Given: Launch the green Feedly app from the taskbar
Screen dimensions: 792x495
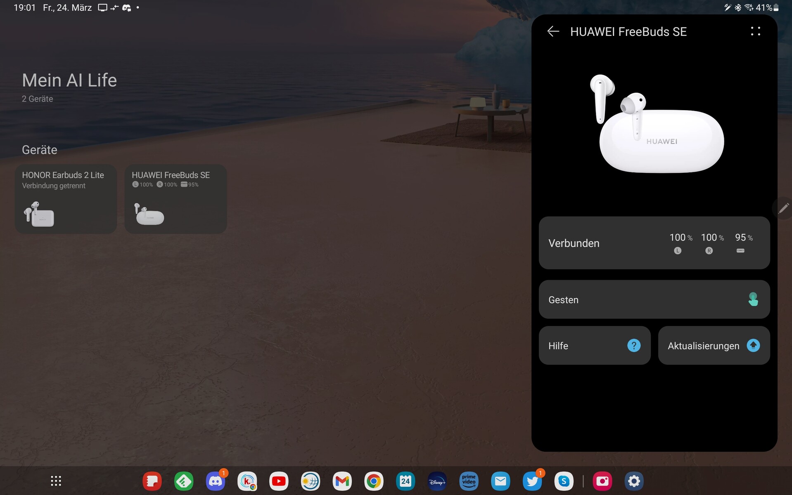Looking at the screenshot, I should pyautogui.click(x=184, y=481).
